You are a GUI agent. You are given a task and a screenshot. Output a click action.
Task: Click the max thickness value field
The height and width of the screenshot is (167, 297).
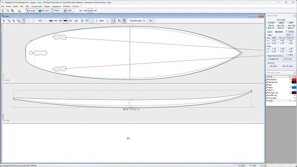tap(291, 23)
